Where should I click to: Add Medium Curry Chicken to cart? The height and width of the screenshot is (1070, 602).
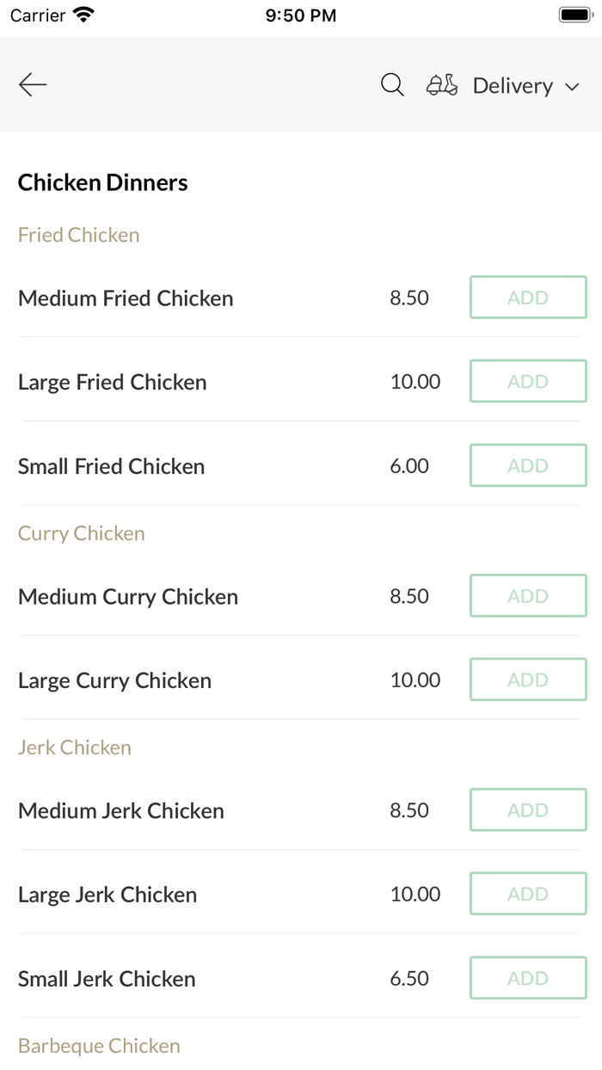pos(528,596)
